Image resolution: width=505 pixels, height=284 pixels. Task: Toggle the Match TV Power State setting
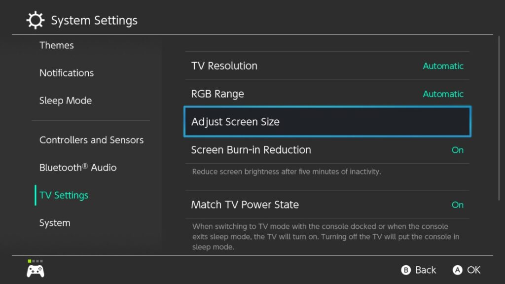[x=327, y=205]
